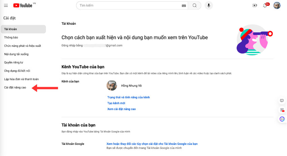
Task: Start voice search with microphone icon
Action: point(209,5)
